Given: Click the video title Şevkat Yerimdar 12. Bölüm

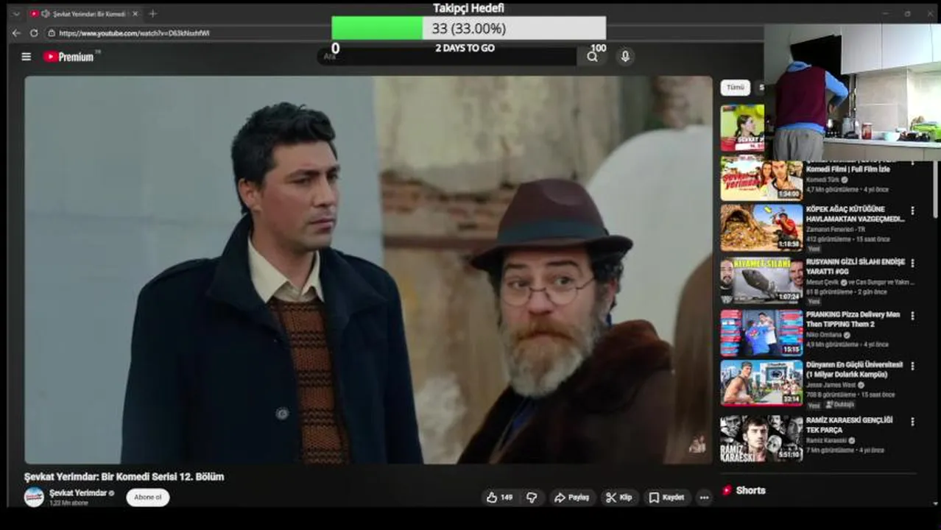Looking at the screenshot, I should pos(124,477).
